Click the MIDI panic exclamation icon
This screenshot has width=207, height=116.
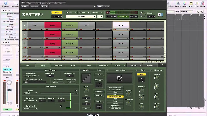click(108, 13)
